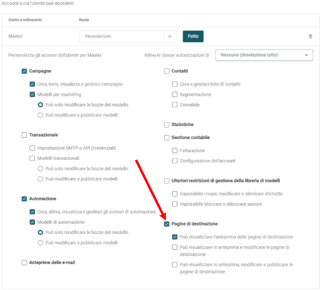Check the Transazionale checkbox
Image resolution: width=322 pixels, height=290 pixels.
[x=24, y=135]
